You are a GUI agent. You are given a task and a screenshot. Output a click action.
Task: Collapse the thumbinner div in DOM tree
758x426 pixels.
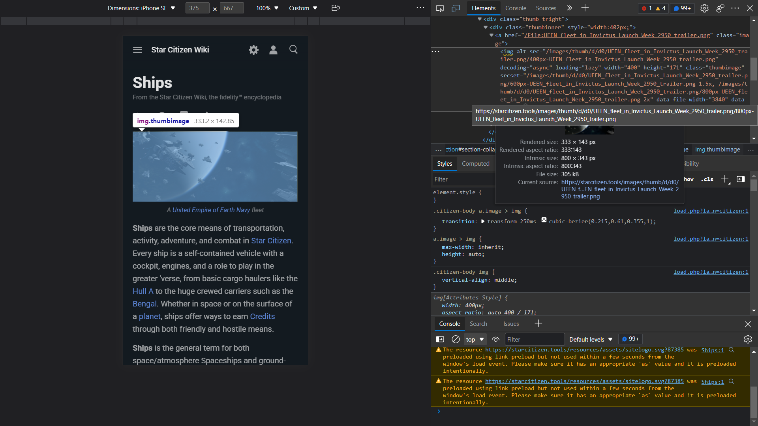click(485, 27)
